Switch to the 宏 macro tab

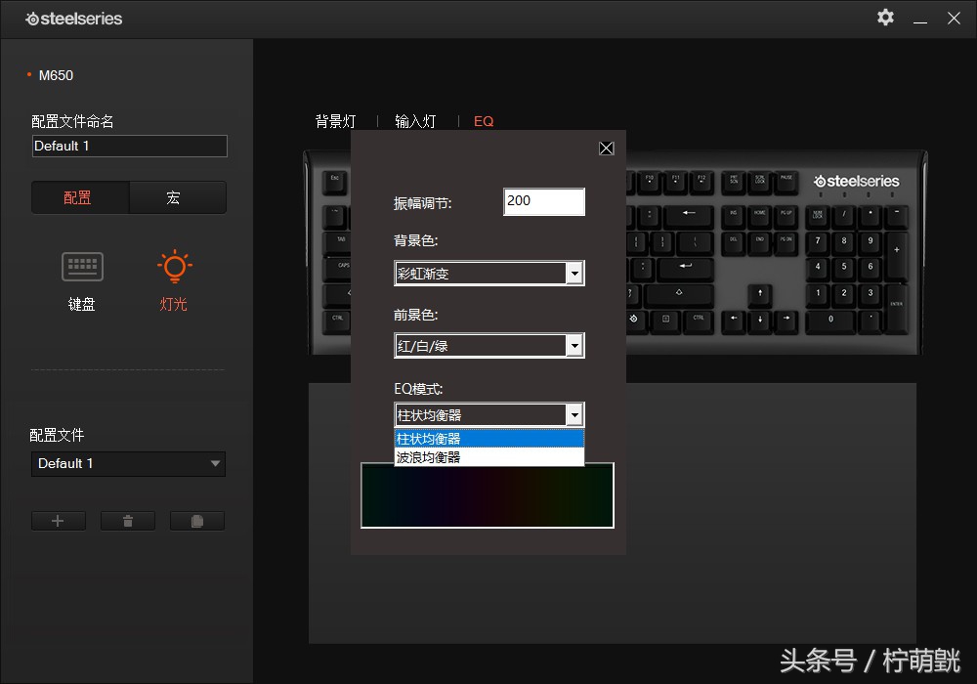pos(177,196)
